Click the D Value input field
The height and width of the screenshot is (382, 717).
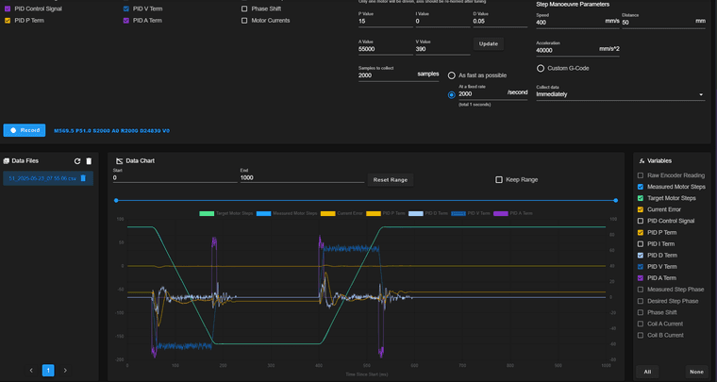[x=500, y=22]
